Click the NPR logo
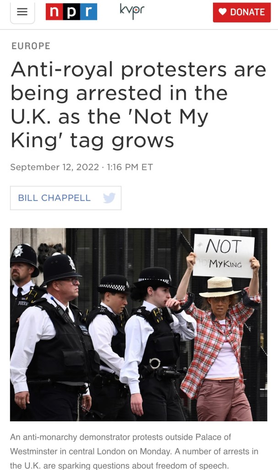 click(x=71, y=11)
